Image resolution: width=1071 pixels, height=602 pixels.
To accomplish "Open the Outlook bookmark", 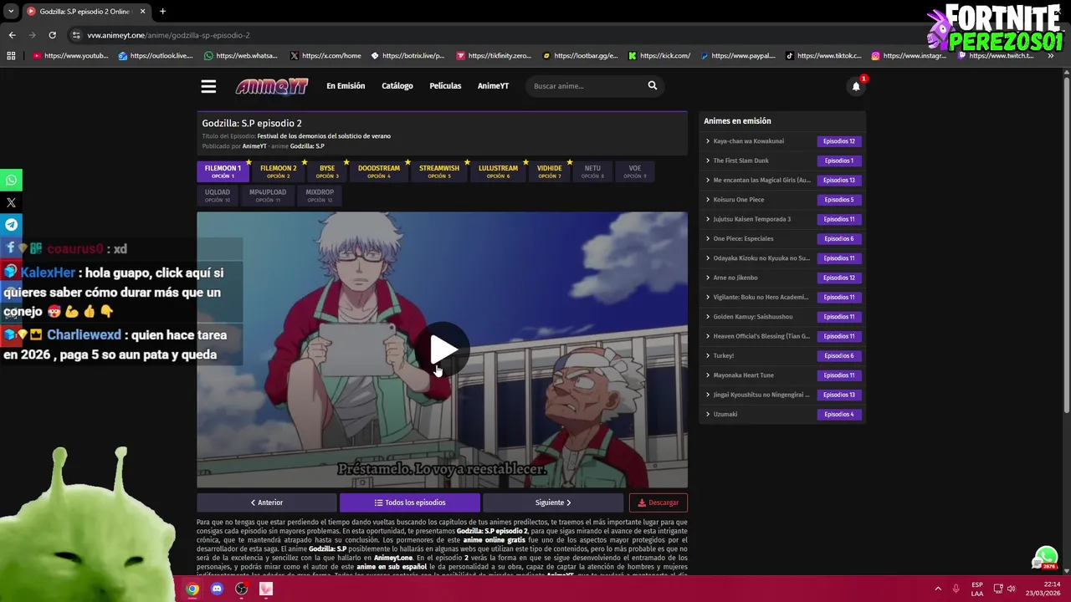I will (156, 56).
